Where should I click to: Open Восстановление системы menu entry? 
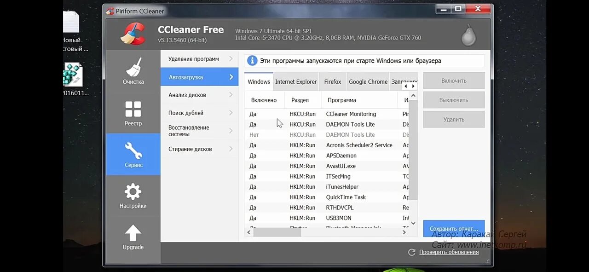point(199,131)
